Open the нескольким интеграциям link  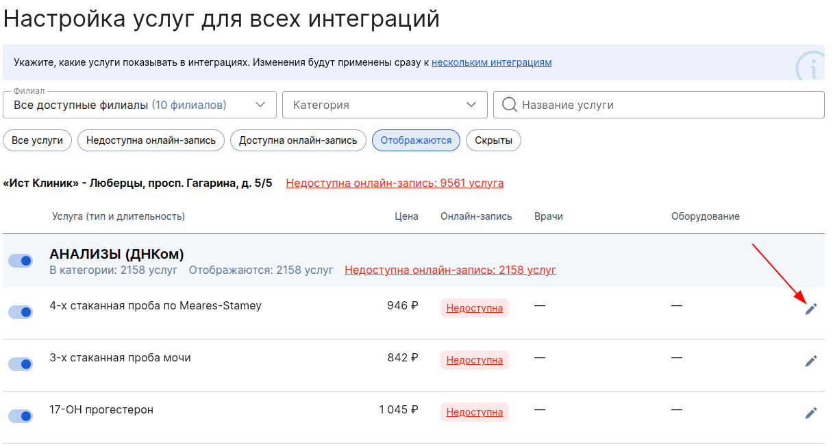(x=491, y=62)
